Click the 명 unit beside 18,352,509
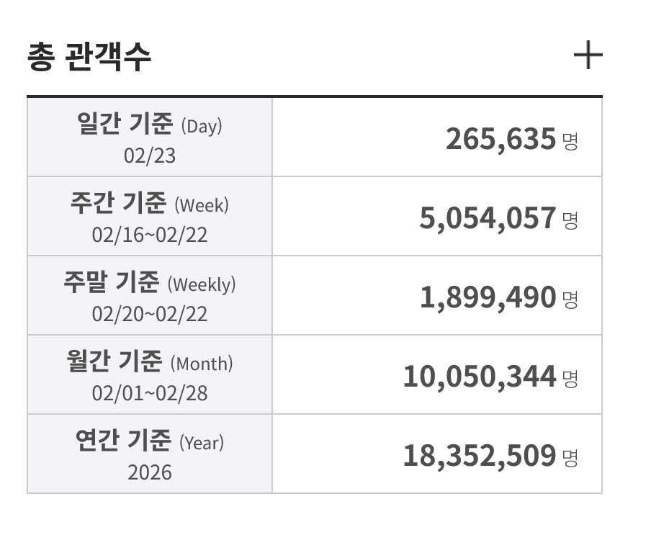Screen dimensions: 651x540 570,457
